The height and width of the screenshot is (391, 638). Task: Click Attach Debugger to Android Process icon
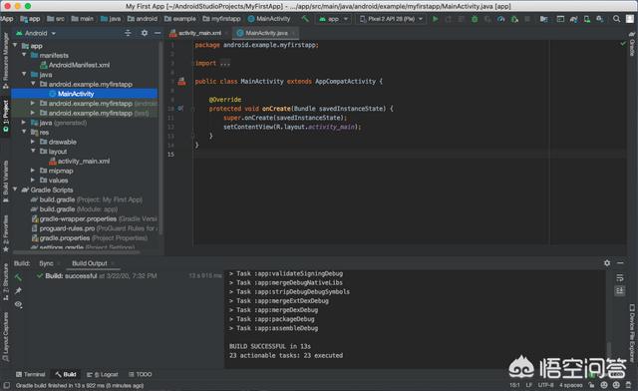click(514, 19)
